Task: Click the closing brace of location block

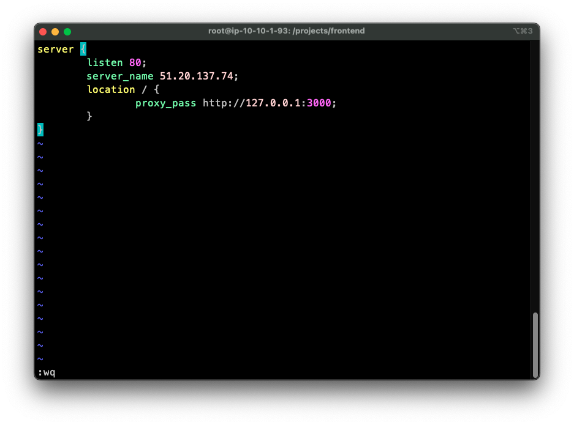Action: (89, 116)
